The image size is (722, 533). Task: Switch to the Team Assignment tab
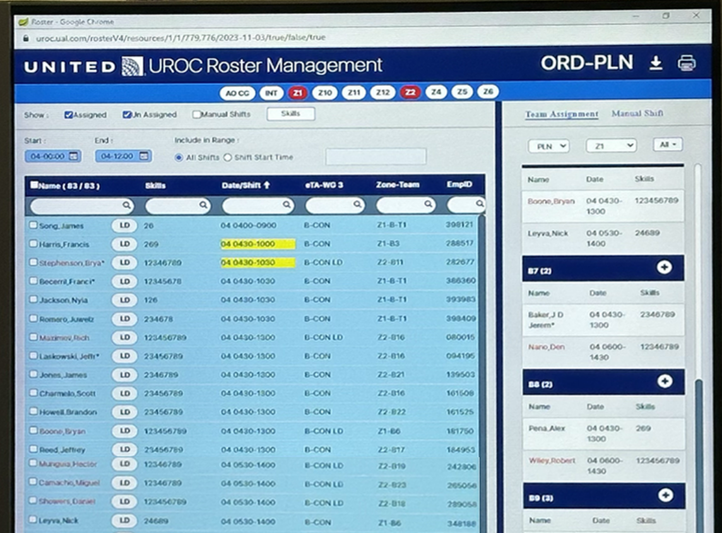[562, 114]
